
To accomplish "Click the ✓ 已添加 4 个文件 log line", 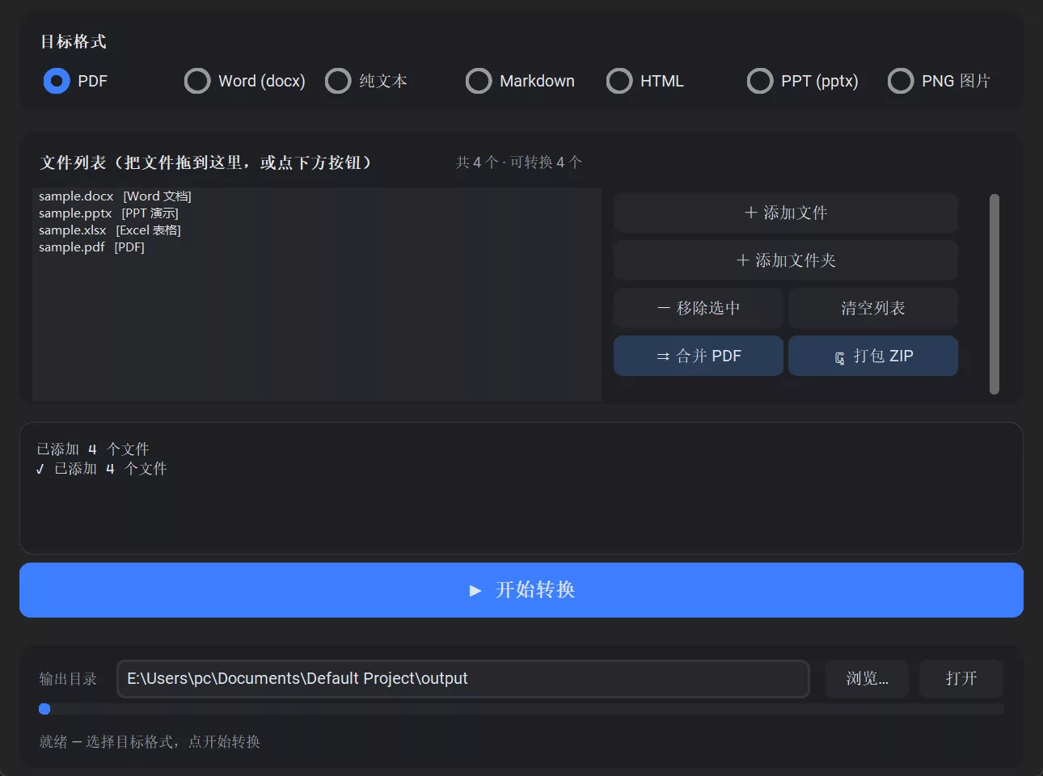I will [x=102, y=469].
